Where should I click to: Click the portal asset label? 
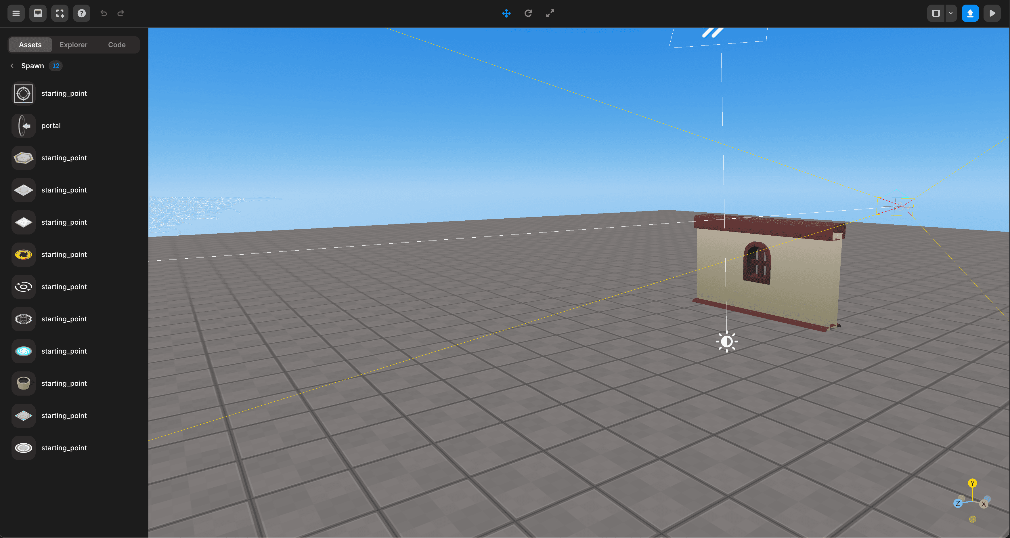(x=51, y=125)
